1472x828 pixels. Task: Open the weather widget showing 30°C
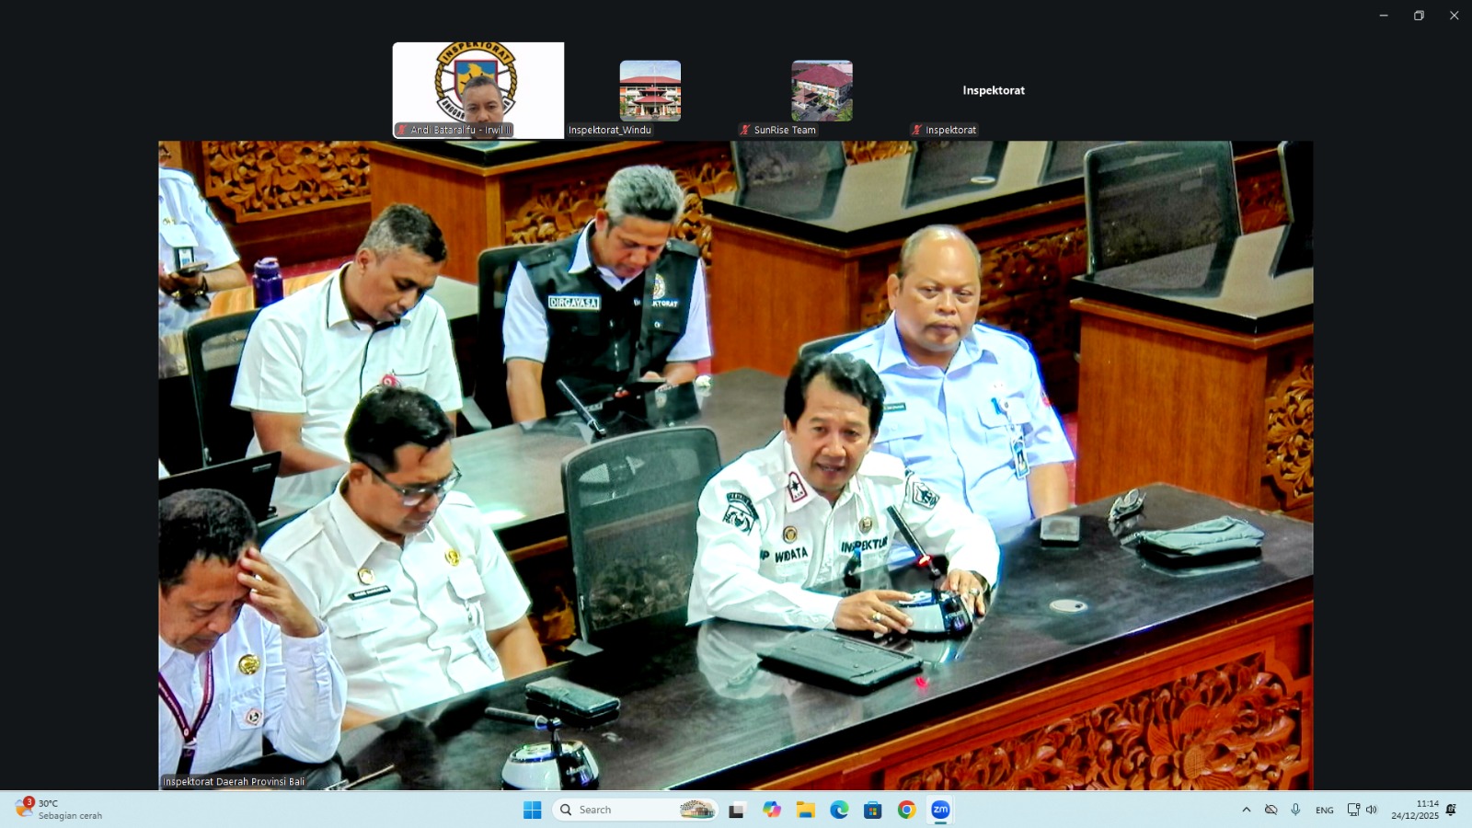(60, 810)
